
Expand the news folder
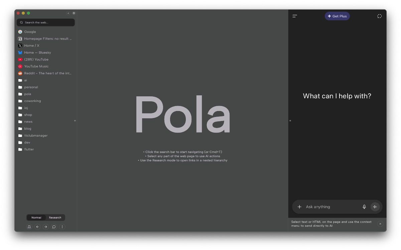(x=46, y=122)
